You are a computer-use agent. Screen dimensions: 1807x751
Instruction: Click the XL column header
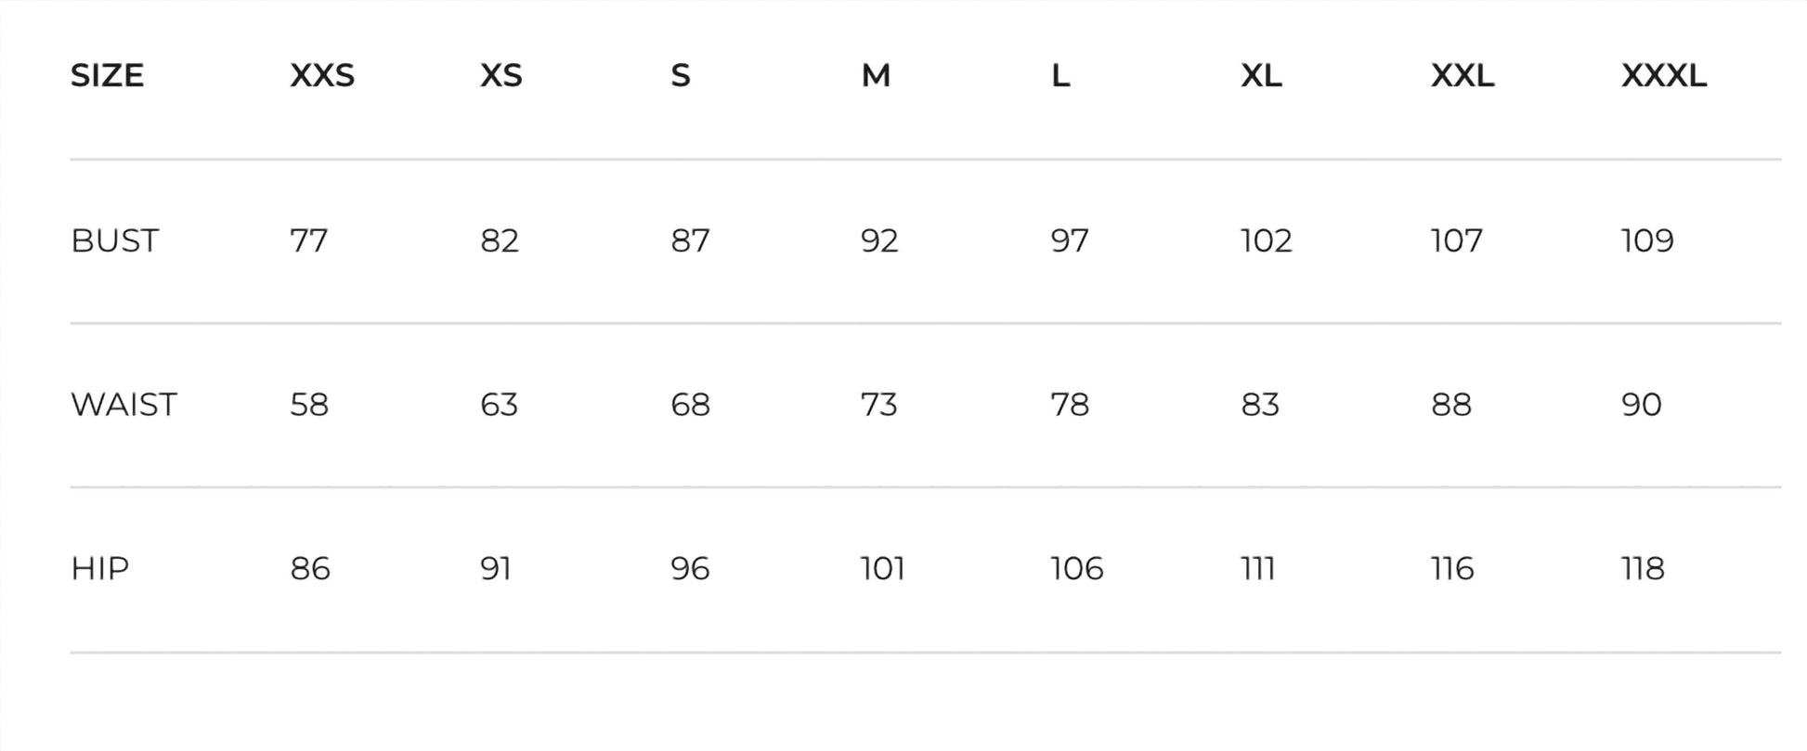tap(1261, 75)
